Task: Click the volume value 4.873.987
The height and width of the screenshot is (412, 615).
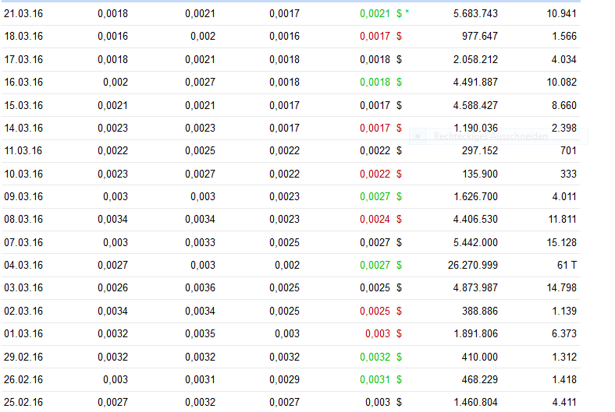Action: click(475, 288)
